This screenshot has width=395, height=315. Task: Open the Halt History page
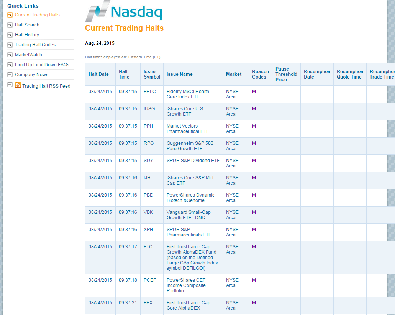[x=27, y=35]
